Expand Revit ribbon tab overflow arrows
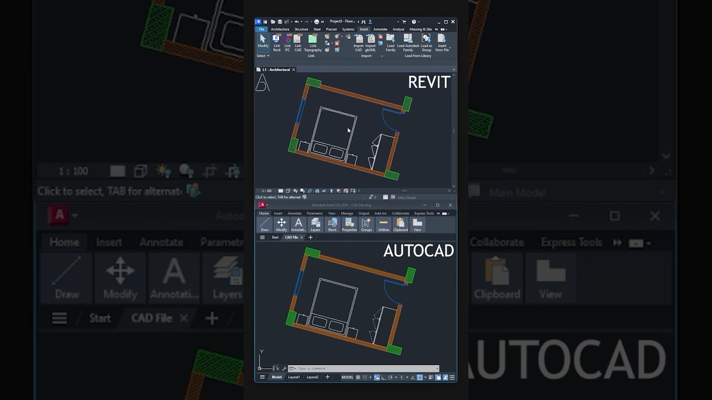 click(437, 29)
